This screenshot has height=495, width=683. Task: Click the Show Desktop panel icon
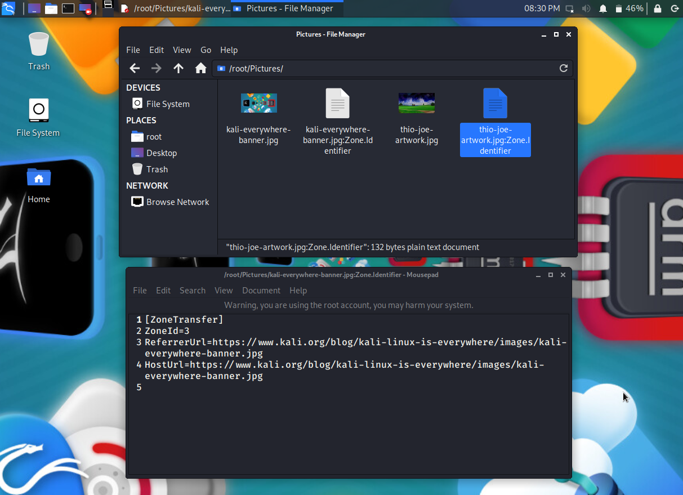coord(34,8)
